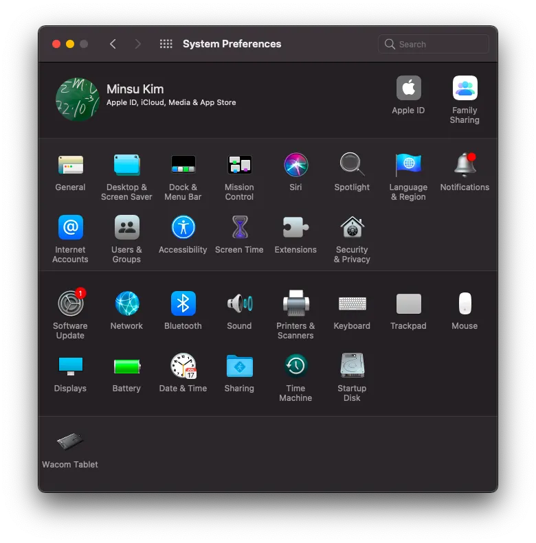
Task: Show all preferences grid button
Action: 166,44
